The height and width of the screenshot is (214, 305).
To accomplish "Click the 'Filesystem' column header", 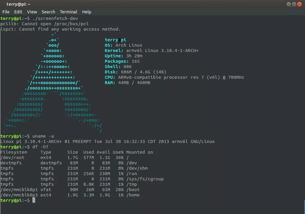I will [14, 152].
